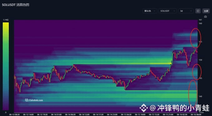The image size is (212, 116).
Task: Click the CoinAnk.com watermark logo
Action: [34, 100]
